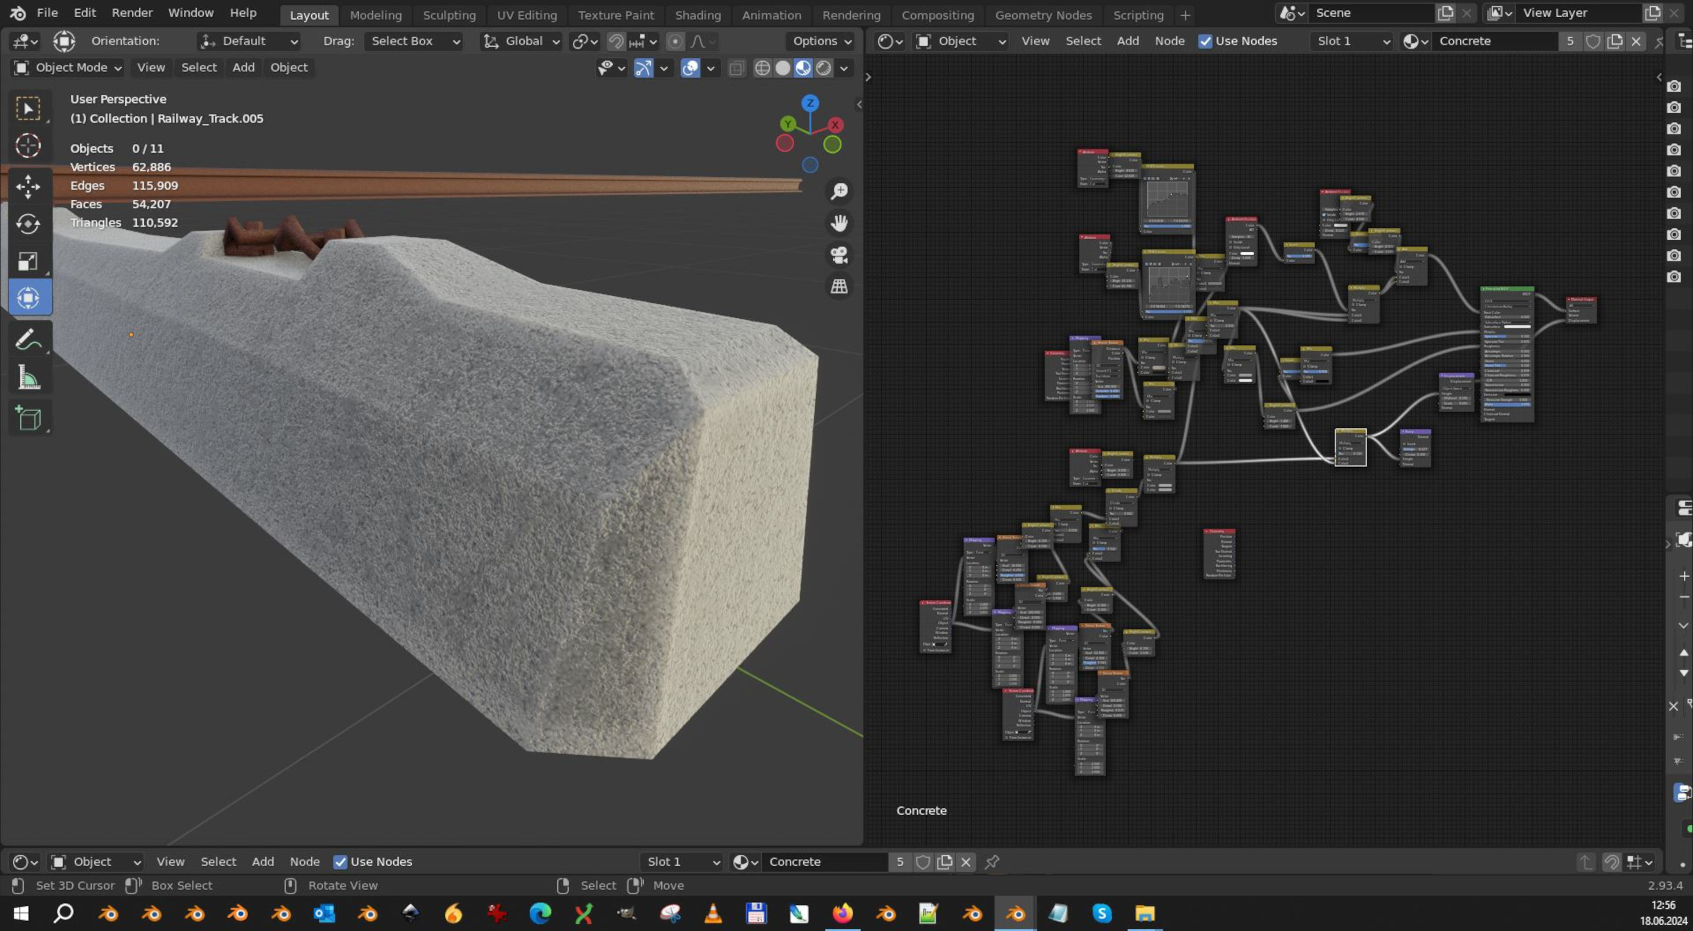Browse materials dropdown next to Concrete at top
This screenshot has width=1693, height=931.
1415,41
